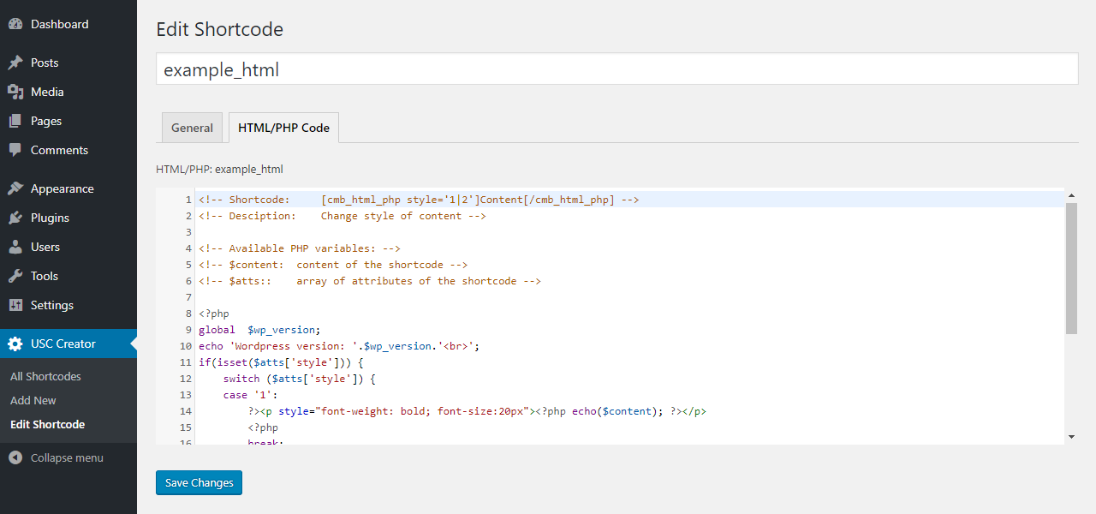Viewport: 1096px width, 514px height.
Task: Click the Dashboard gauge icon
Action: pyautogui.click(x=15, y=24)
